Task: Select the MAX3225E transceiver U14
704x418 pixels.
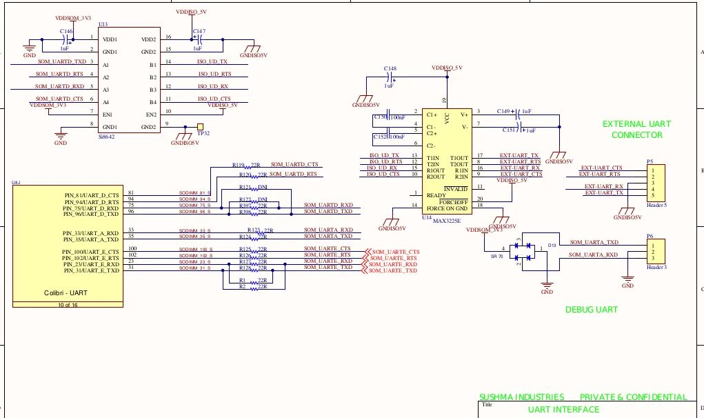Action: (447, 161)
